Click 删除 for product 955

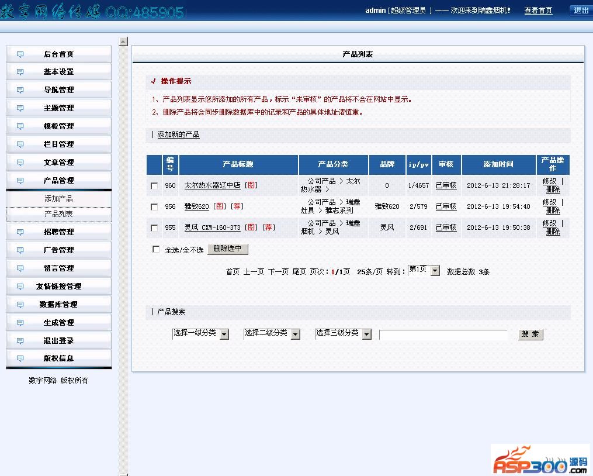tap(553, 232)
